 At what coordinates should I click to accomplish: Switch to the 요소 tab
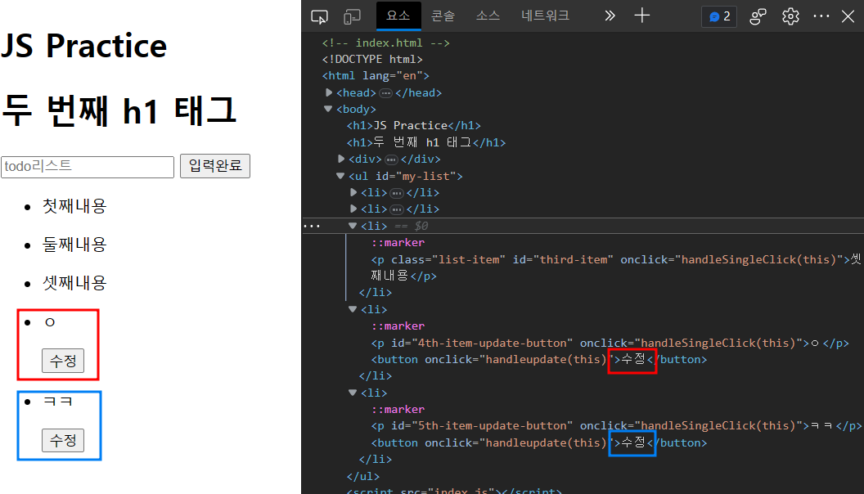click(398, 16)
